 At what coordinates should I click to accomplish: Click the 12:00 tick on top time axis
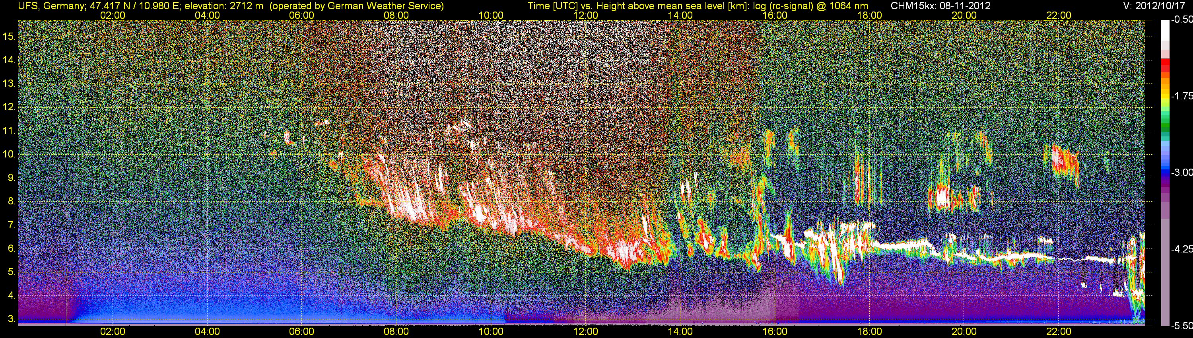pyautogui.click(x=585, y=15)
